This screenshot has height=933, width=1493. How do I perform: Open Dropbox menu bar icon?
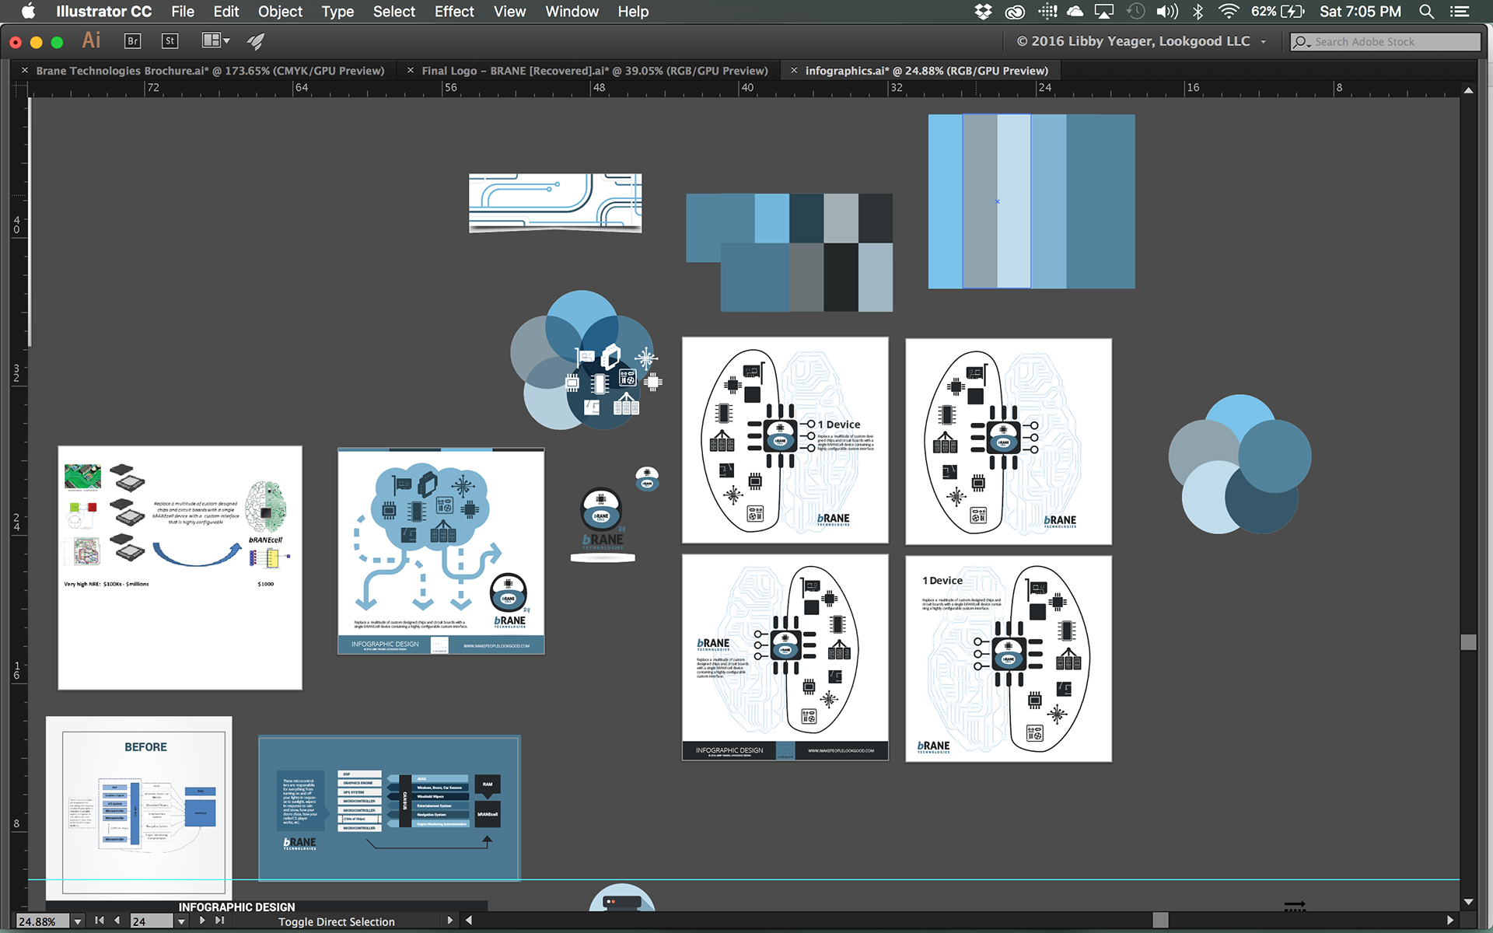983,12
